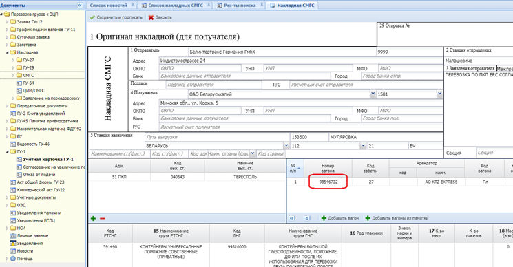Click the Закрыть button

[160, 17]
